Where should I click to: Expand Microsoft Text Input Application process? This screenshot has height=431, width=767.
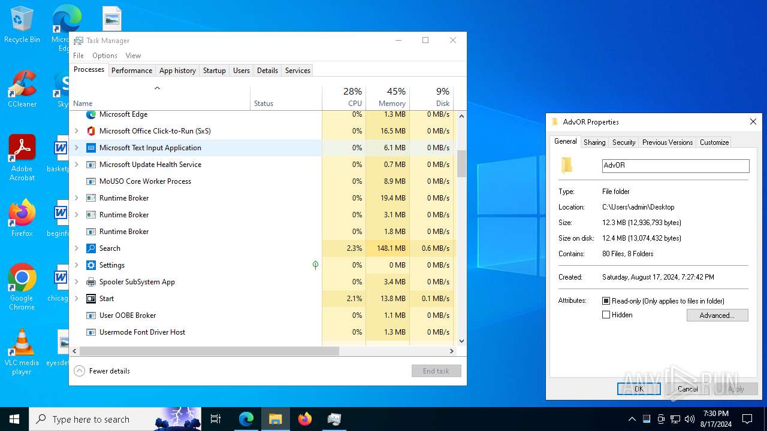pyautogui.click(x=76, y=148)
